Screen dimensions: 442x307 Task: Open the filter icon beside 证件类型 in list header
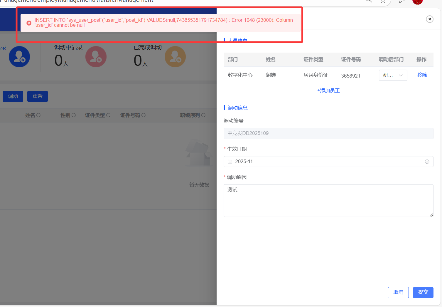click(108, 115)
